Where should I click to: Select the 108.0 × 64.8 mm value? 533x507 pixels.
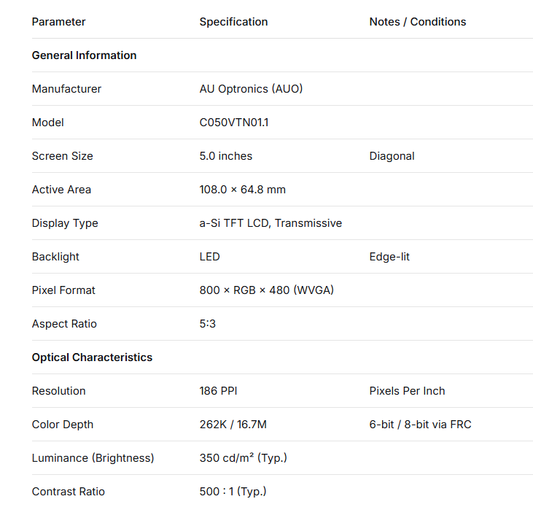242,190
